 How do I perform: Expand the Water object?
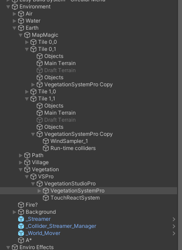click(15, 21)
